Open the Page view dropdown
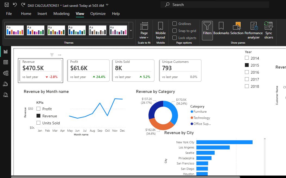 click(144, 31)
